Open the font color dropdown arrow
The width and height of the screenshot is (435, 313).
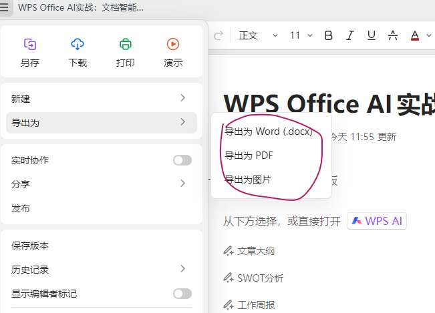(429, 35)
